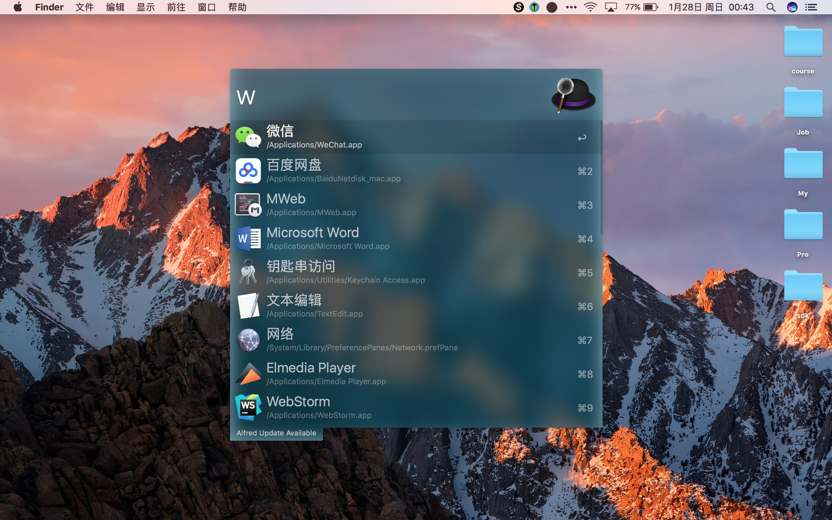Open the 前往 menu in menu bar
This screenshot has width=832, height=520.
point(176,7)
